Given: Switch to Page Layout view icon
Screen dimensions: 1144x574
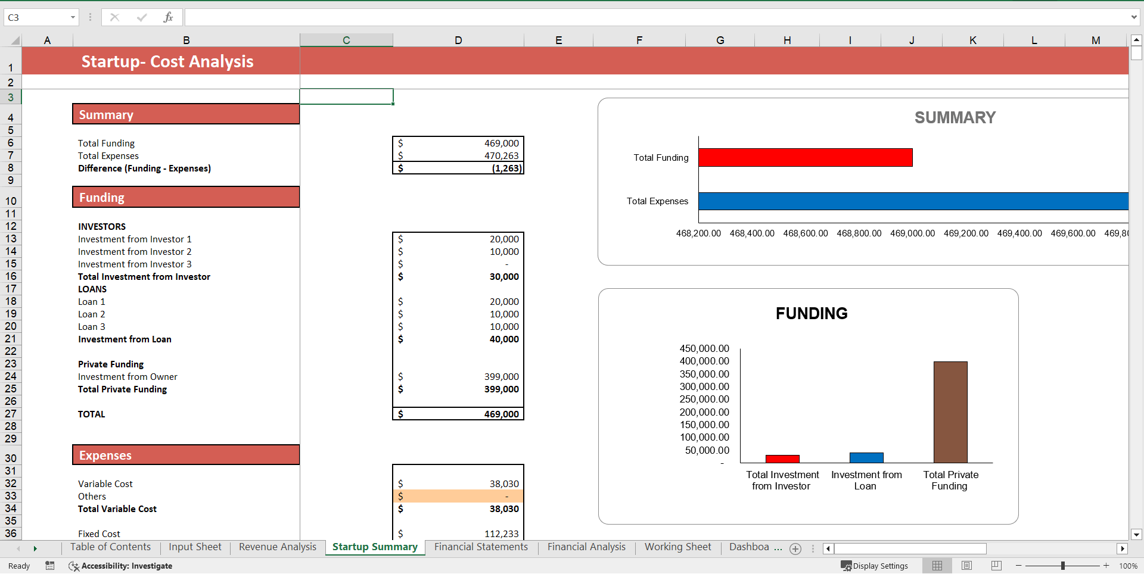Looking at the screenshot, I should coord(966,566).
